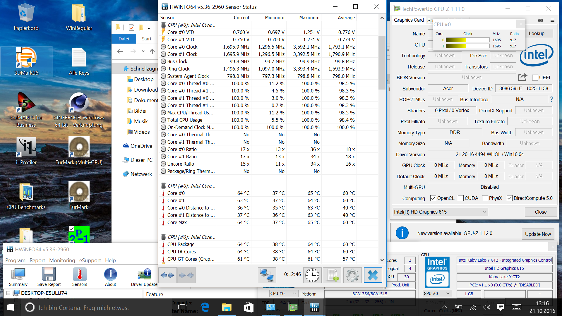
Task: Open the Monitoring menu
Action: tap(62, 260)
